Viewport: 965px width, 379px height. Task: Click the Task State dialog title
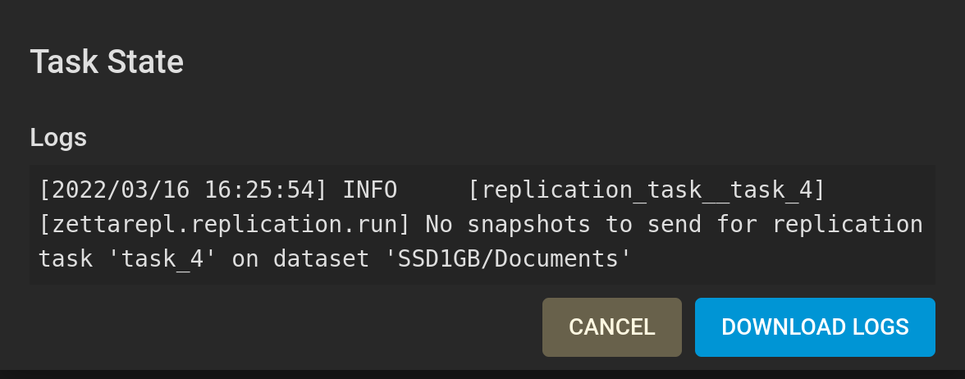(x=107, y=62)
